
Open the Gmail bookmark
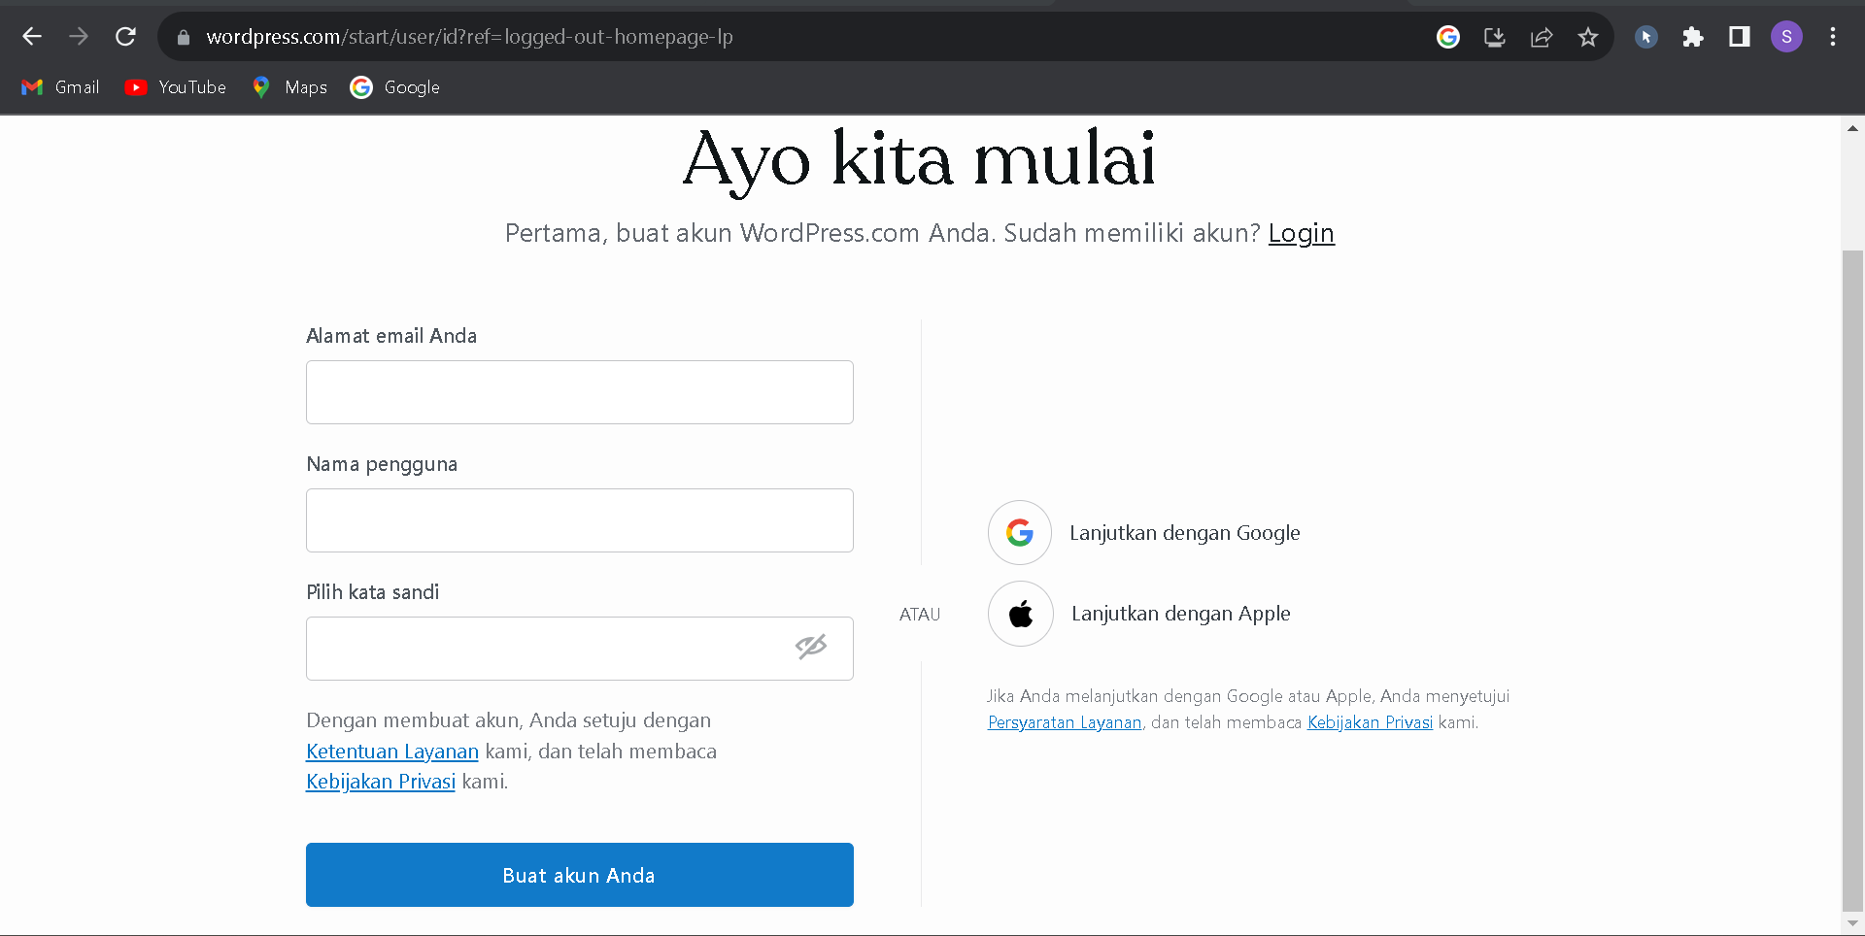[60, 87]
